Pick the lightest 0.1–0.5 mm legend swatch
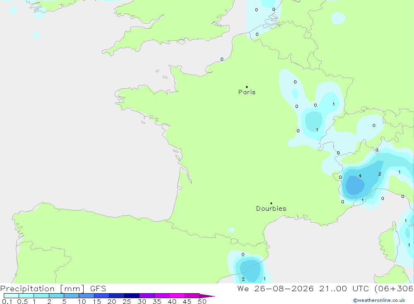 11,296
